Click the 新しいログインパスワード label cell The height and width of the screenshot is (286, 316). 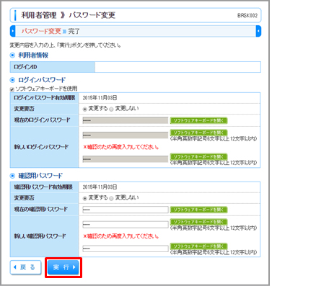point(45,147)
